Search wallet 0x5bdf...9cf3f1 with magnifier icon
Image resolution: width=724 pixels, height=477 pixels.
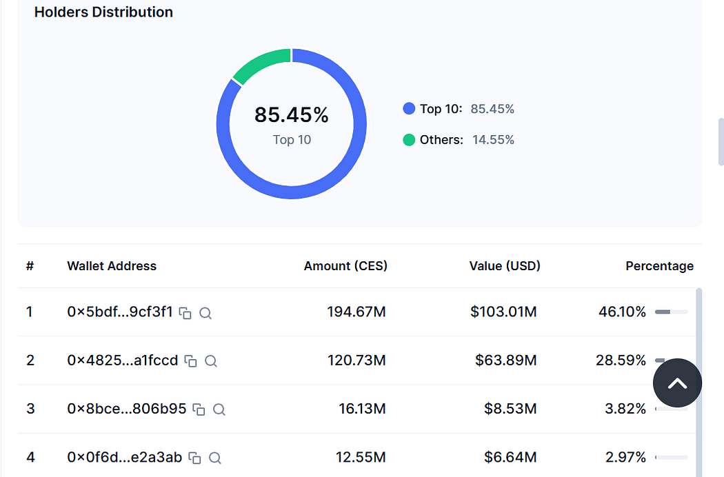point(205,313)
